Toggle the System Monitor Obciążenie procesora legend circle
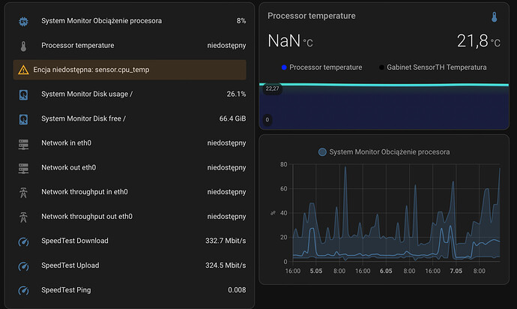The width and height of the screenshot is (517, 309). pyautogui.click(x=322, y=151)
